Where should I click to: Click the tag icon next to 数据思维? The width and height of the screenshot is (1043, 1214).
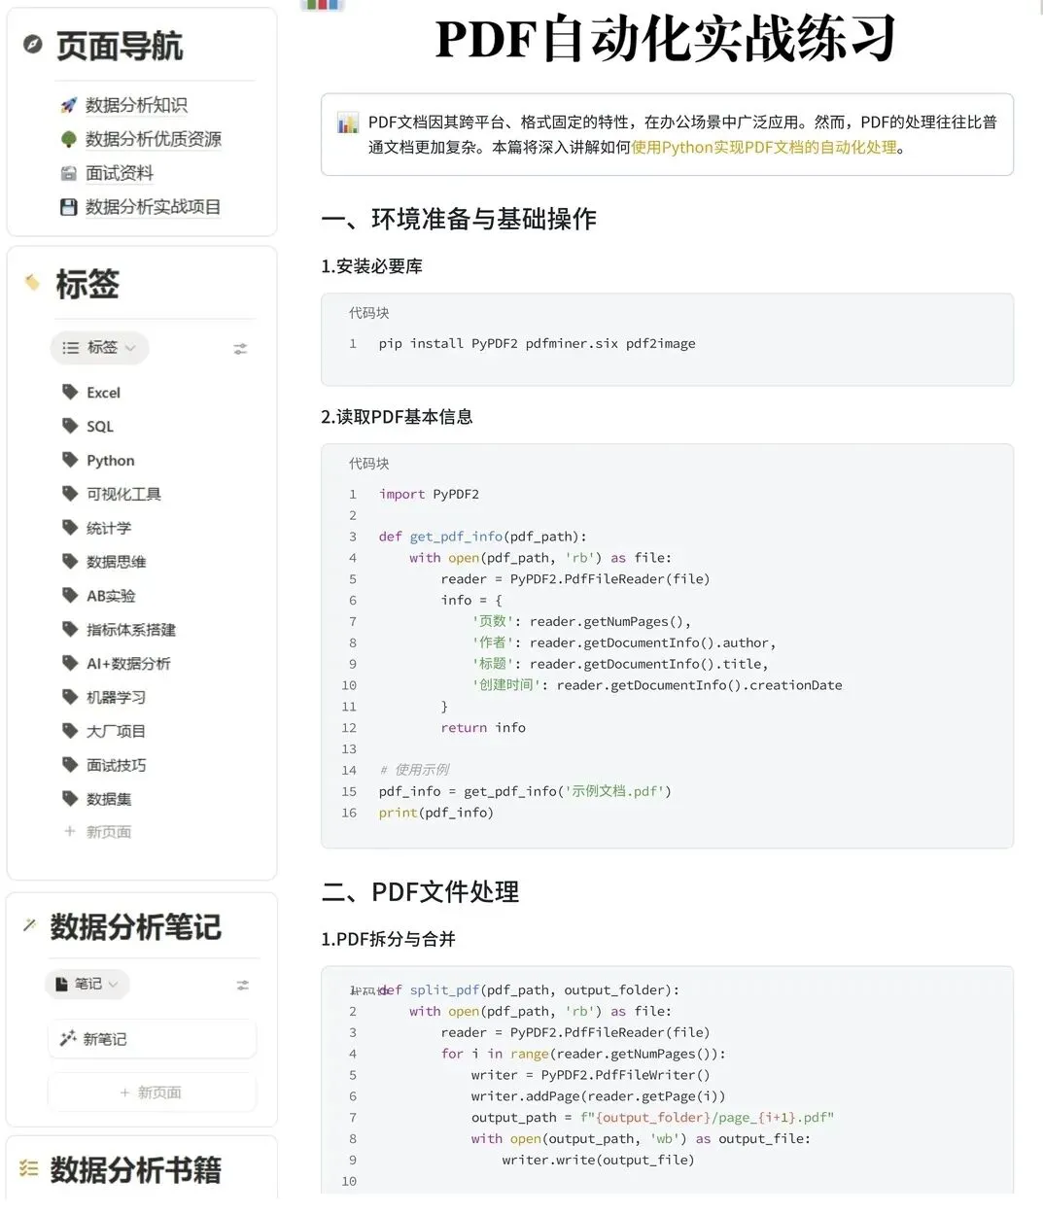click(70, 561)
